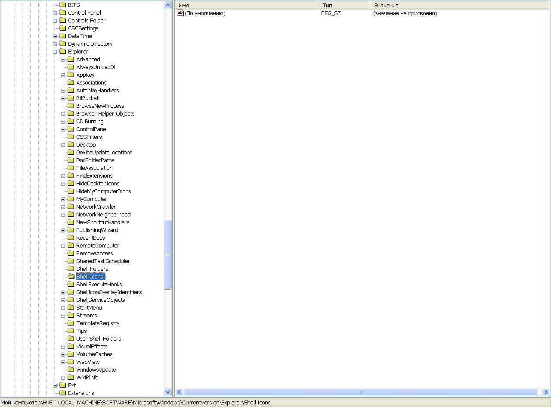The height and width of the screenshot is (407, 551).
Task: Click the Тип column header
Action: pos(344,5)
